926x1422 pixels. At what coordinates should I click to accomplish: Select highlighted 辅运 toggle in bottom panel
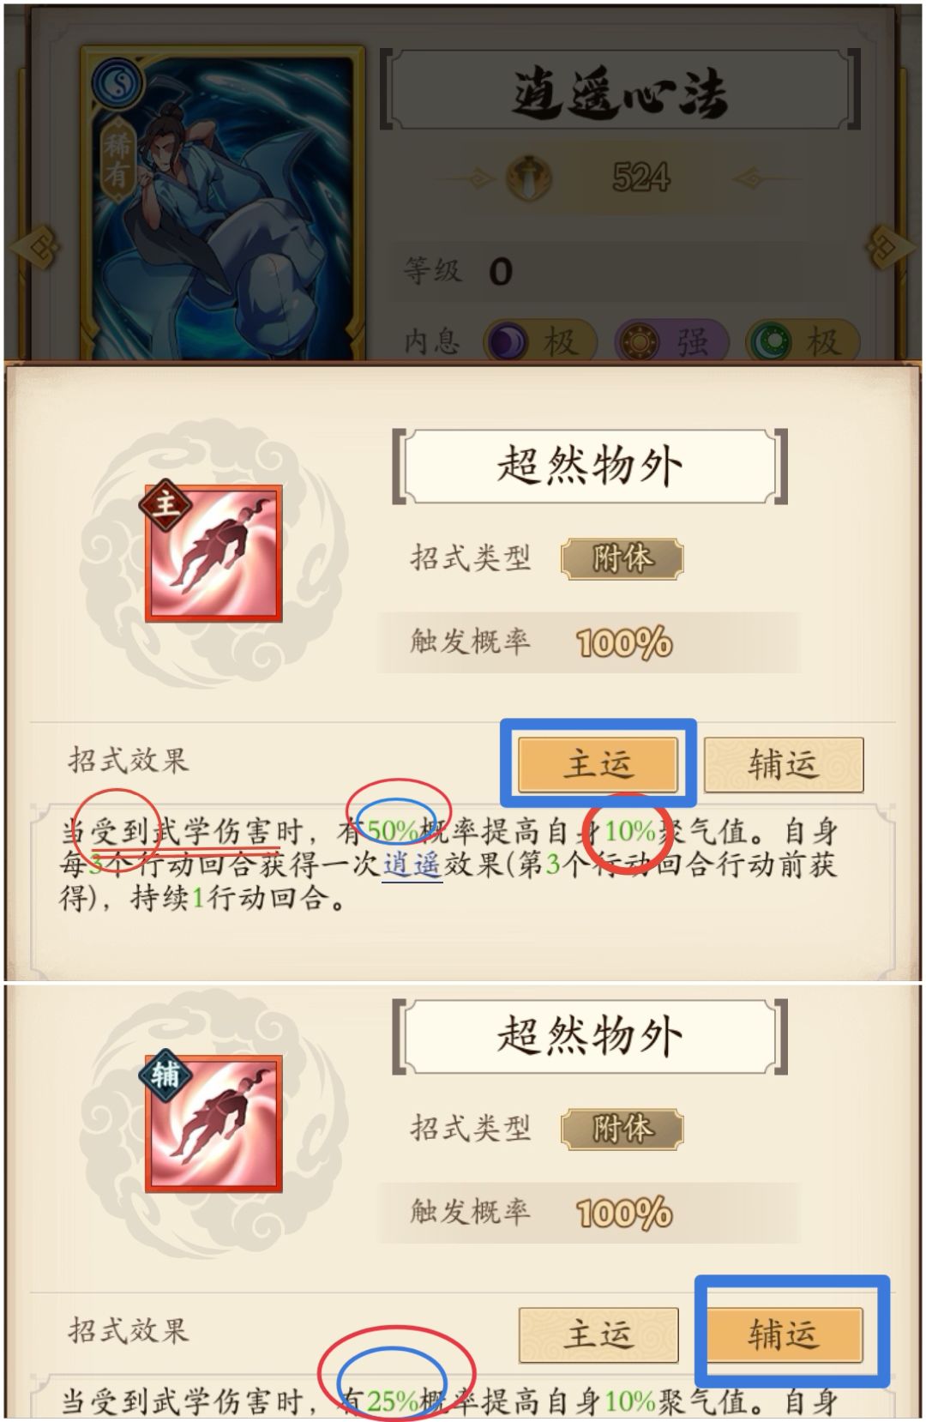point(783,1334)
